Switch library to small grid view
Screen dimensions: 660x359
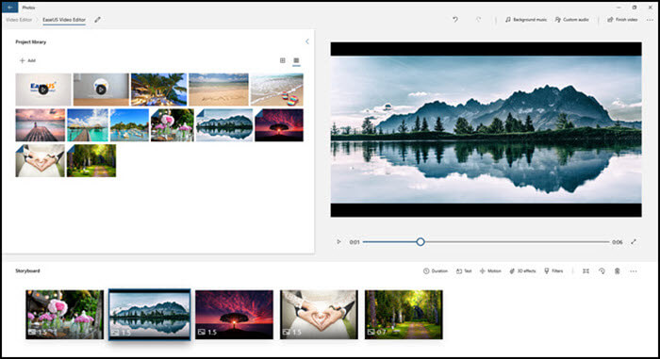tap(296, 60)
